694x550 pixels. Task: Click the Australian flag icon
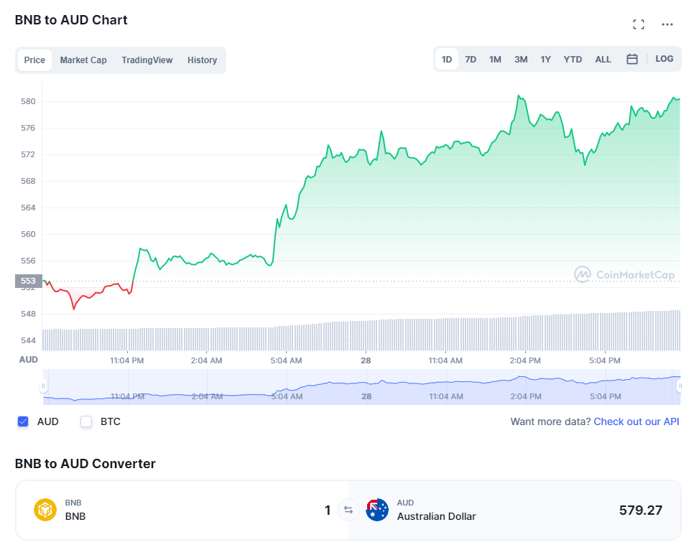coord(377,510)
